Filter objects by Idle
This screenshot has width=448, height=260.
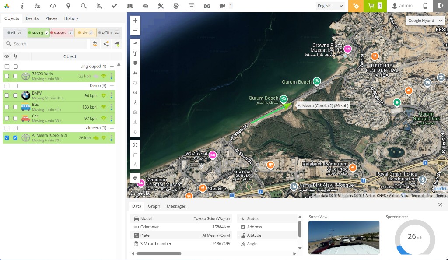[85, 32]
